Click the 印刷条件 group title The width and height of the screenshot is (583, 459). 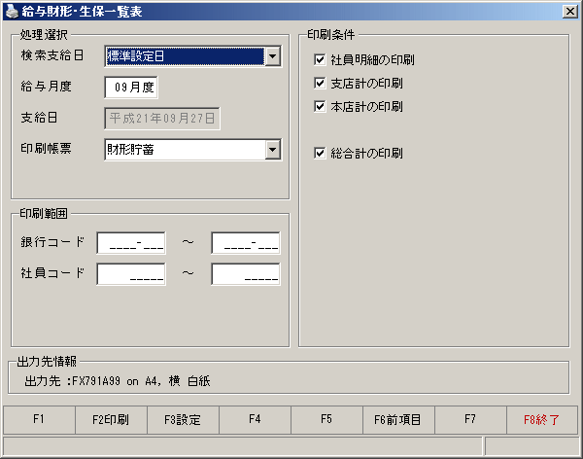tap(330, 35)
